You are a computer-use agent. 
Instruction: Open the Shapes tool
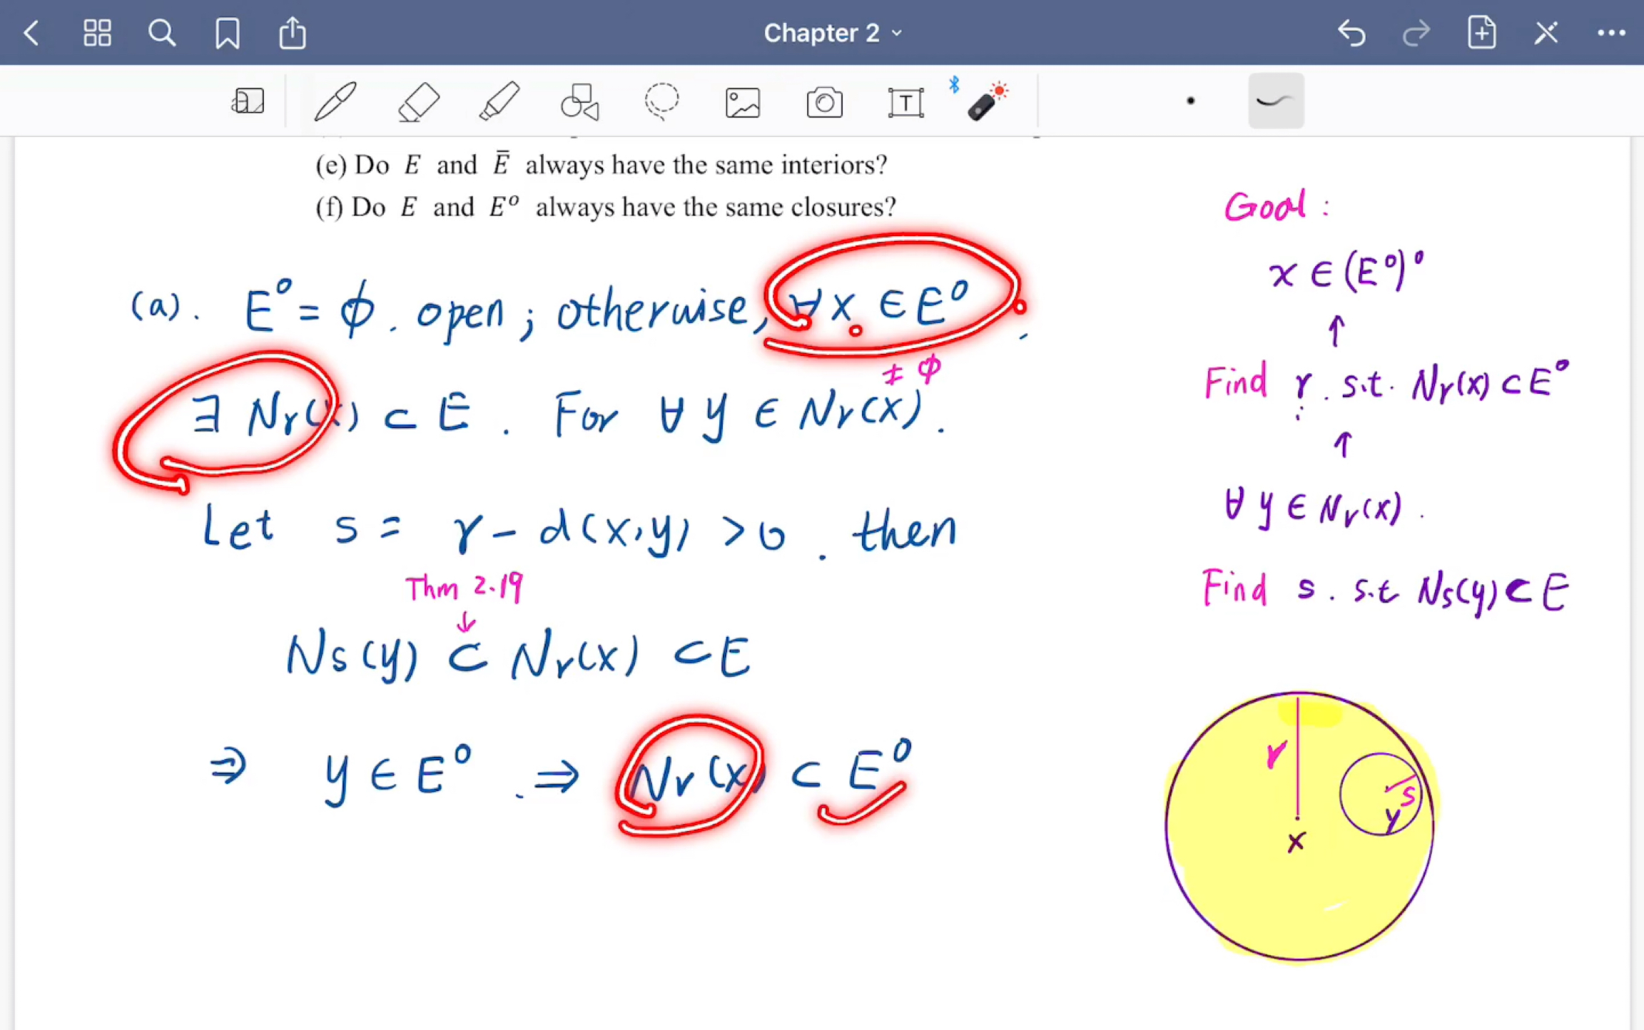(579, 101)
